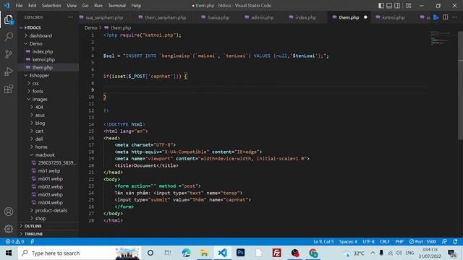The height and width of the screenshot is (260, 463).
Task: Open Photoshop from the taskbar
Action: click(240, 253)
